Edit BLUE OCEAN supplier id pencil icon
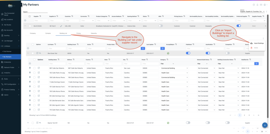270x134 pixels. 61,26
